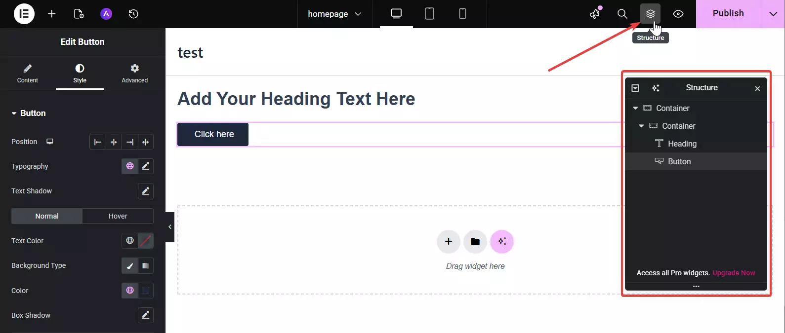Open the add element plus icon in top bar

[52, 14]
